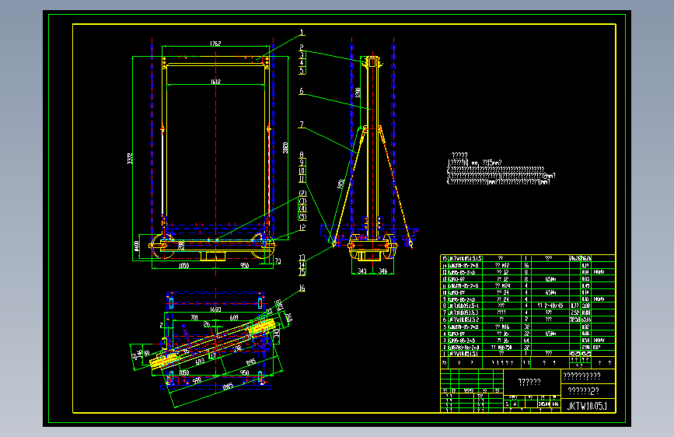Select the M12 spec cell in parts list

tap(502, 265)
